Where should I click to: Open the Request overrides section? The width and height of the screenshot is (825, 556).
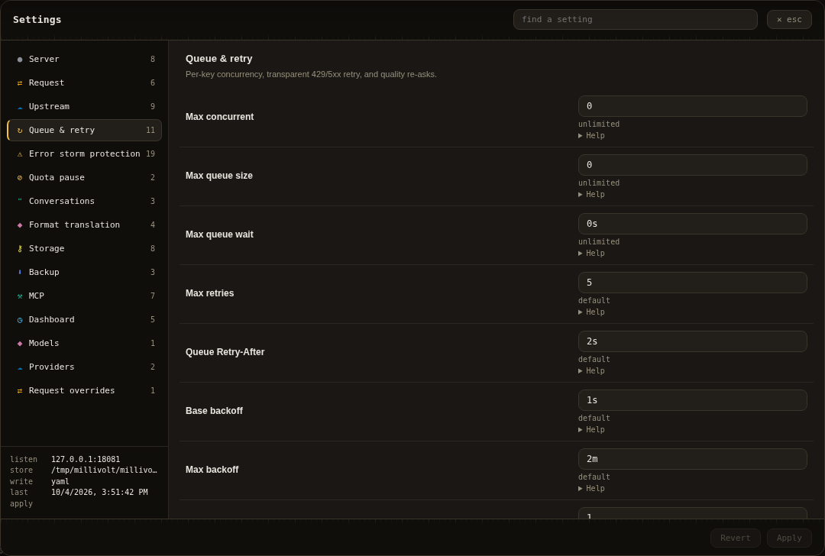click(x=84, y=390)
